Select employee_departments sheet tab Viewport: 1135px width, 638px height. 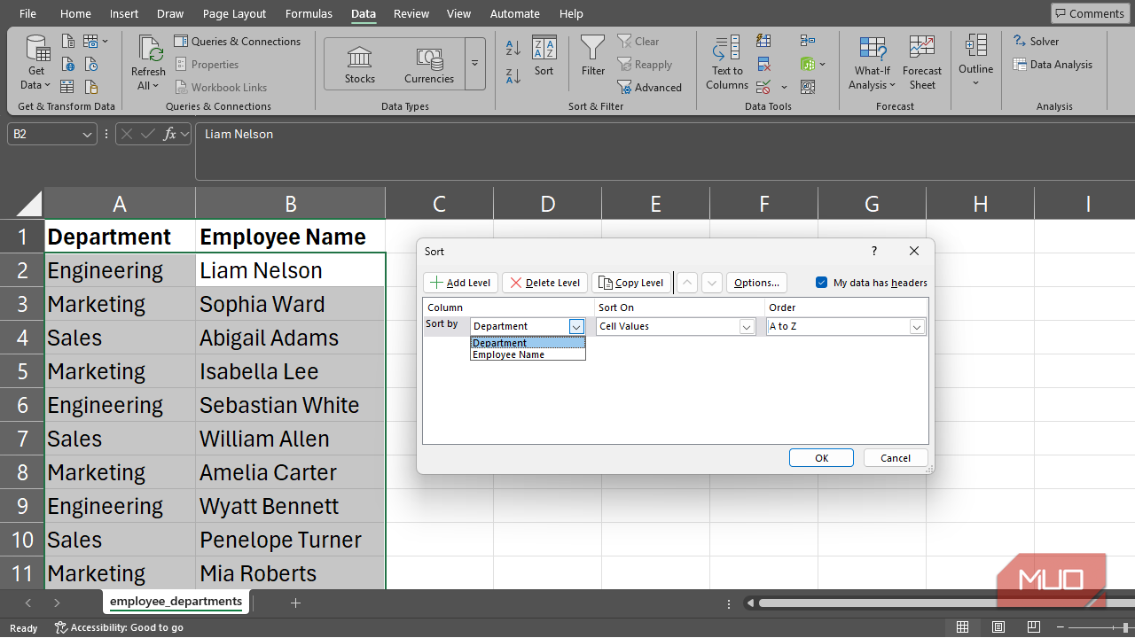point(176,602)
